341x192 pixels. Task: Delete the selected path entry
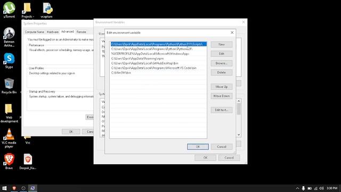click(222, 73)
